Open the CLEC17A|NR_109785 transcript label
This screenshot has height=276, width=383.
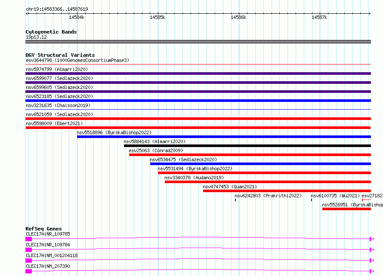tap(48, 234)
